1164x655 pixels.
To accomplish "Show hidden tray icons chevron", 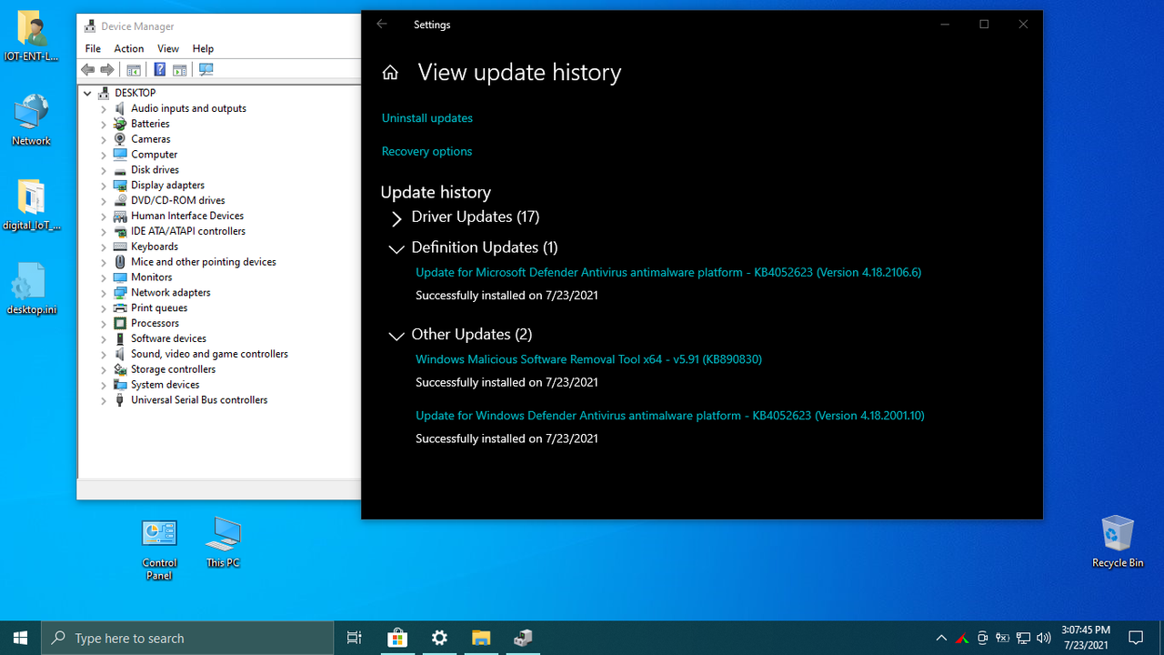I will point(941,638).
